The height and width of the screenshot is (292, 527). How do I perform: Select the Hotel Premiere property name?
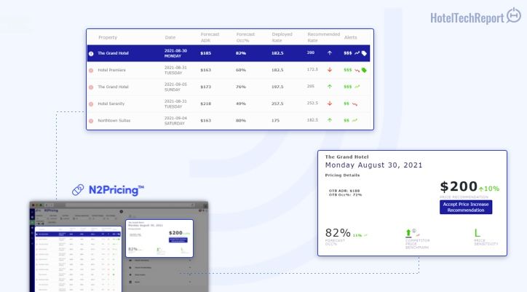pyautogui.click(x=111, y=70)
